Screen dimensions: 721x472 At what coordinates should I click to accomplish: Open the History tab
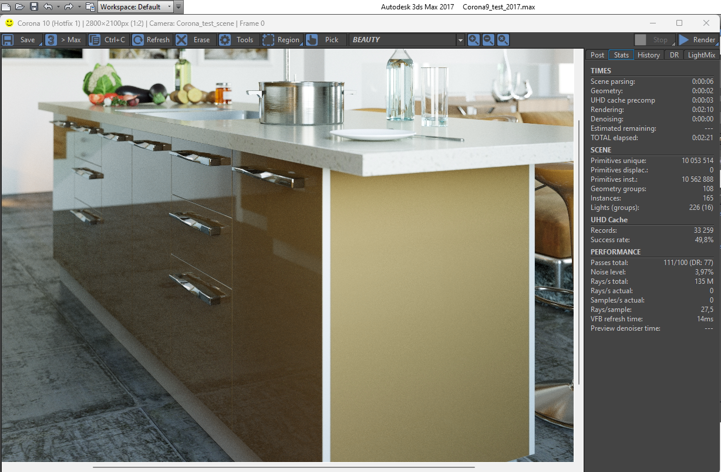click(x=648, y=55)
